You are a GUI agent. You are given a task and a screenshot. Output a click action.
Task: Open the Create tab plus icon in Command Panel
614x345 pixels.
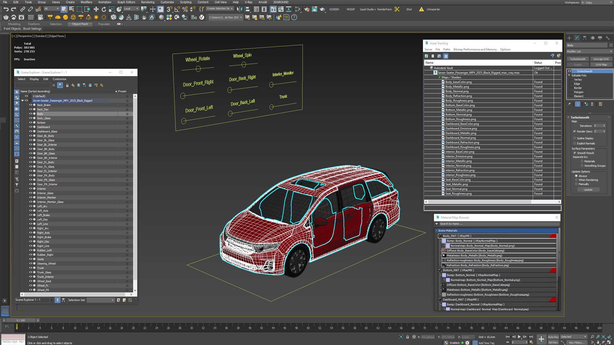tap(569, 38)
